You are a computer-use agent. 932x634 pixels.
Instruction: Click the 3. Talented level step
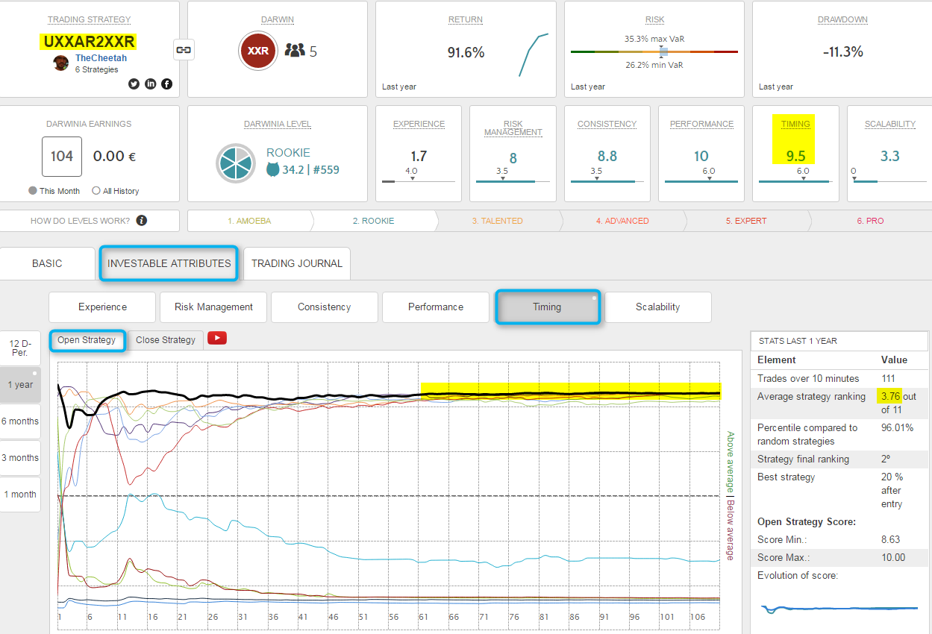point(497,221)
